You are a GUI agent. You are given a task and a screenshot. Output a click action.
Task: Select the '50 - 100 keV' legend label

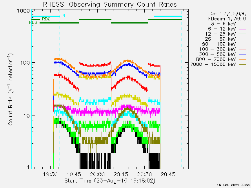(219, 44)
